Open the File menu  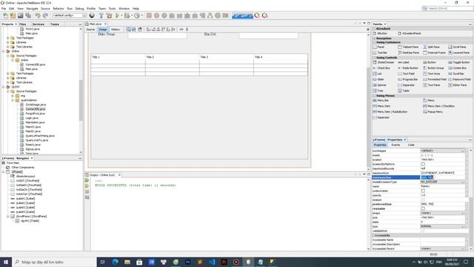(x=4, y=9)
